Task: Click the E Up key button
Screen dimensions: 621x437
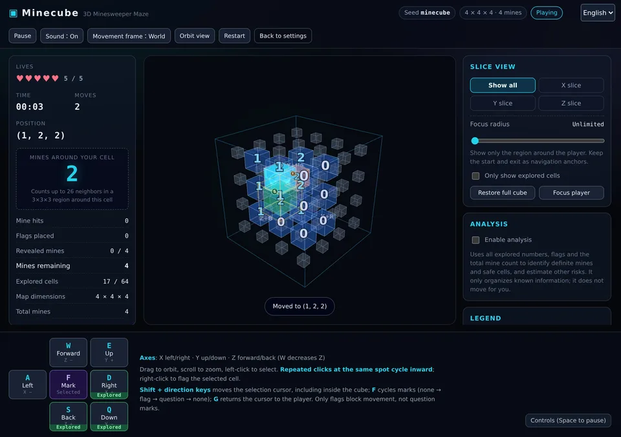Action: click(109, 352)
